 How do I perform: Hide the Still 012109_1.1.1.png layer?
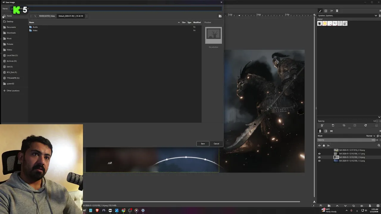click(319, 154)
